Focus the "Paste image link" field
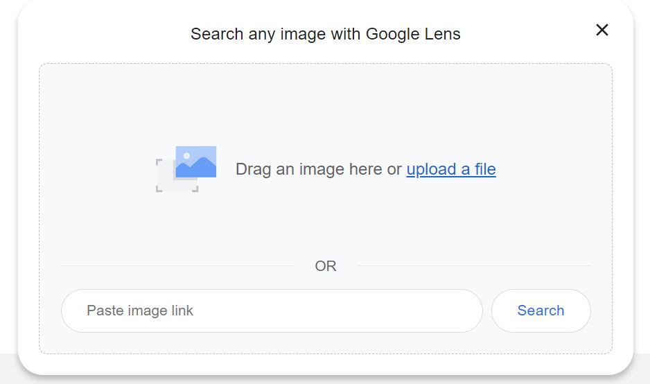Viewport: 650px width, 384px height. (x=272, y=311)
